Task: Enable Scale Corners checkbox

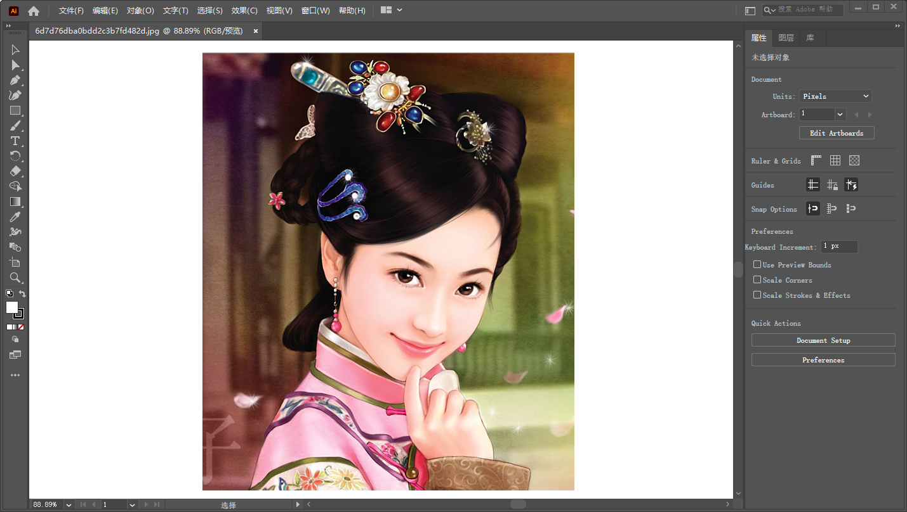Action: point(757,279)
